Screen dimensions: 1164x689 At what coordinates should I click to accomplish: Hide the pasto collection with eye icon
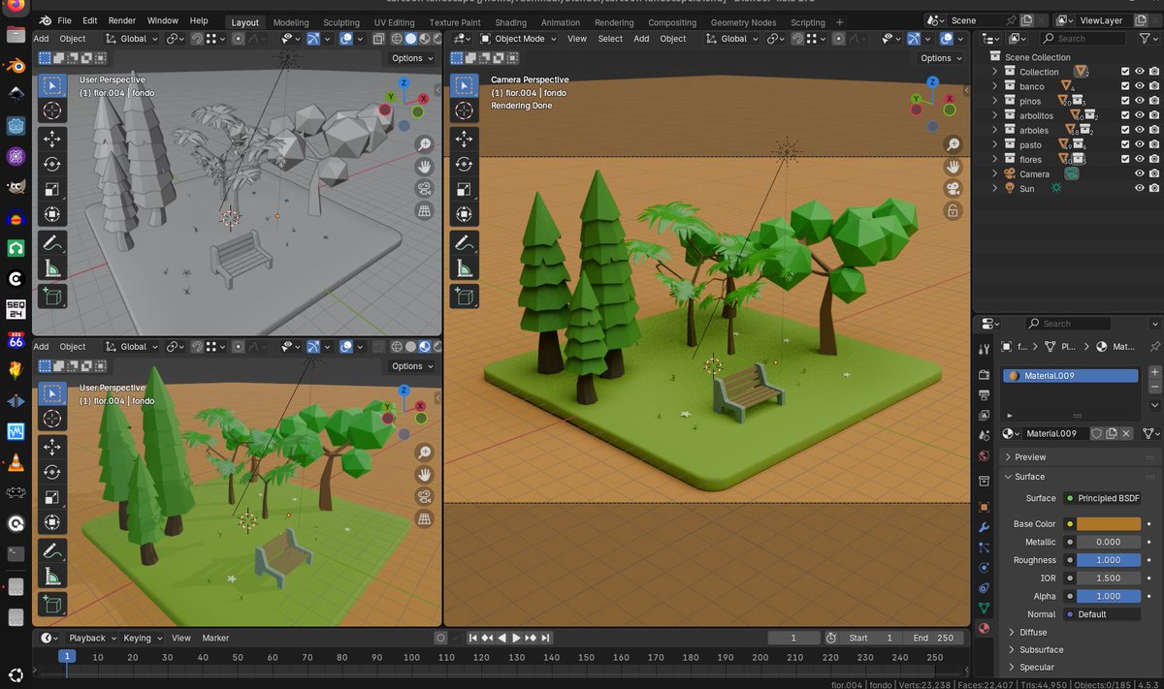click(x=1140, y=144)
